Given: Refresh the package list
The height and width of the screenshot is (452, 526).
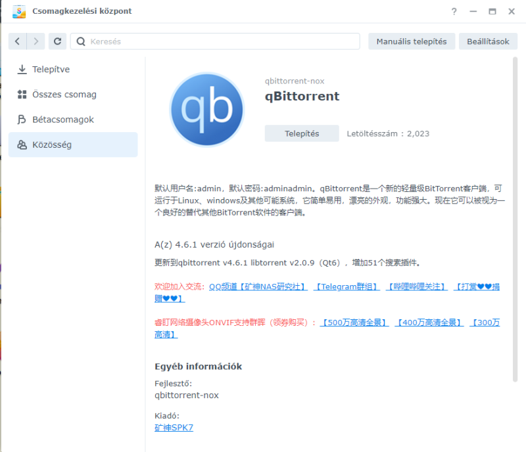Looking at the screenshot, I should pyautogui.click(x=57, y=41).
